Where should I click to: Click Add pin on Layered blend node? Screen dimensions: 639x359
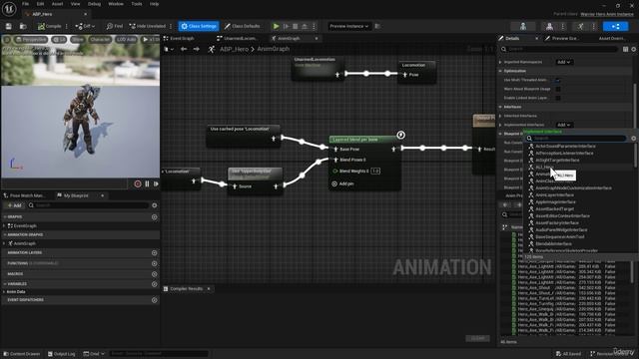pyautogui.click(x=342, y=183)
